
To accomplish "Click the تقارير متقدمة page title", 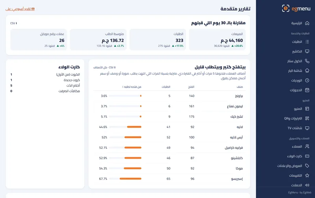I will (235, 9).
